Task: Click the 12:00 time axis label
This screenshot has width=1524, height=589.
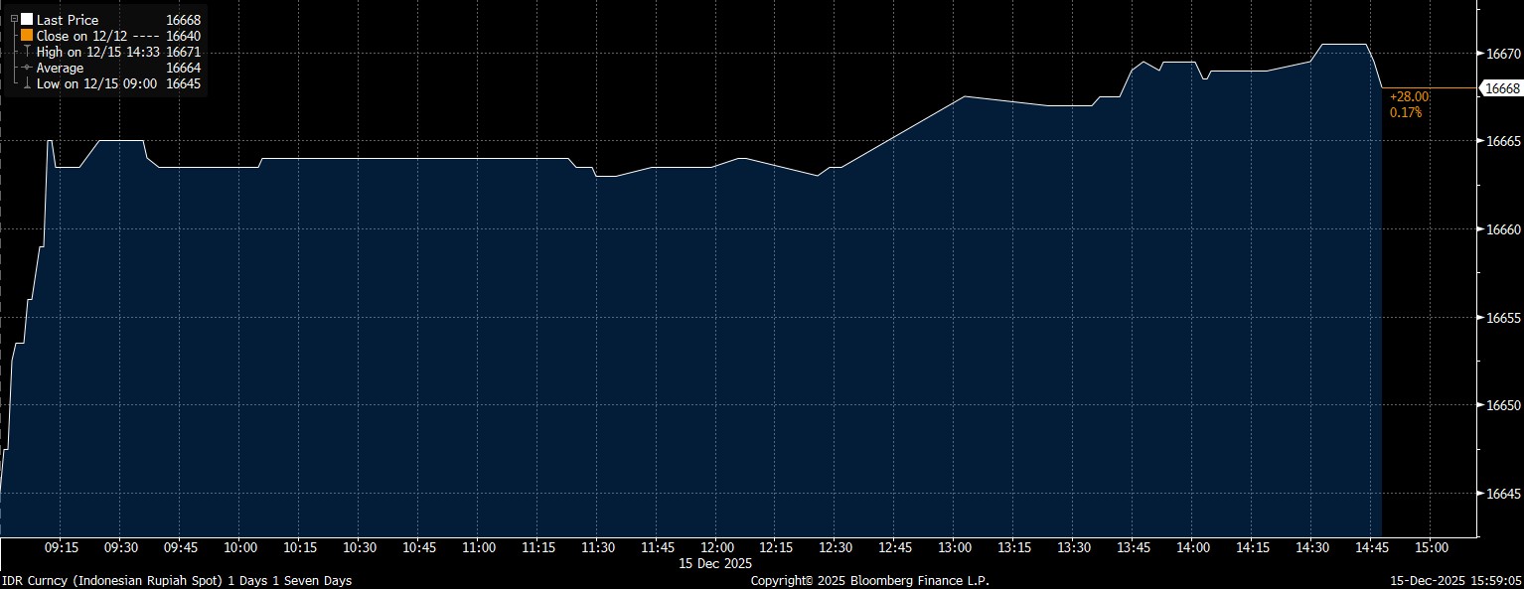Action: click(717, 547)
